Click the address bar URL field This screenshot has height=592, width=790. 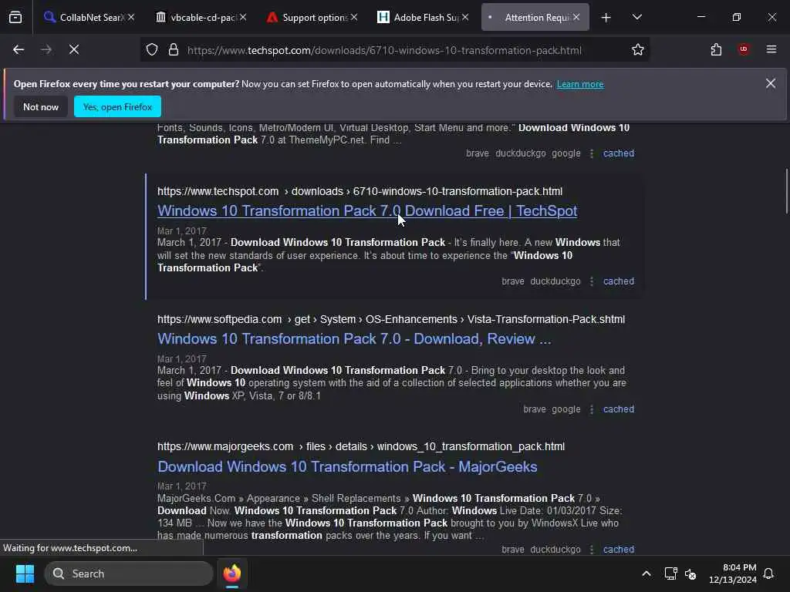click(384, 50)
